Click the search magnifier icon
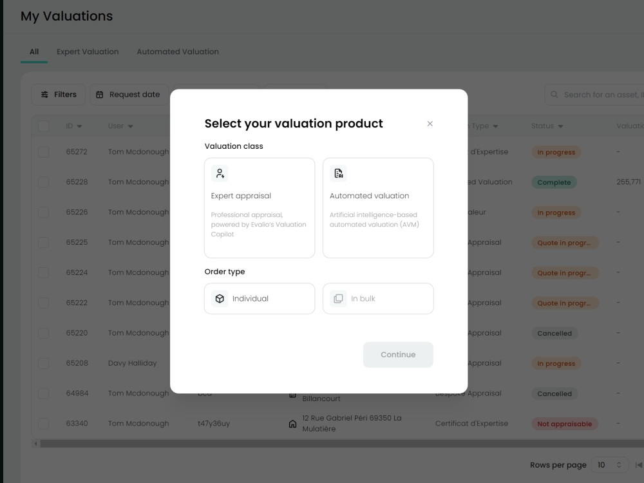 coord(554,95)
